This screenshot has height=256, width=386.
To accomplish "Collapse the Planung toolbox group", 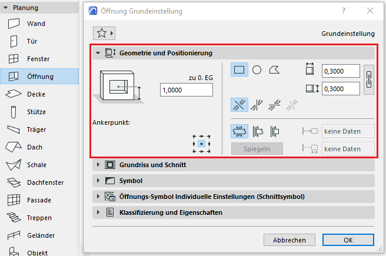I will (5, 8).
